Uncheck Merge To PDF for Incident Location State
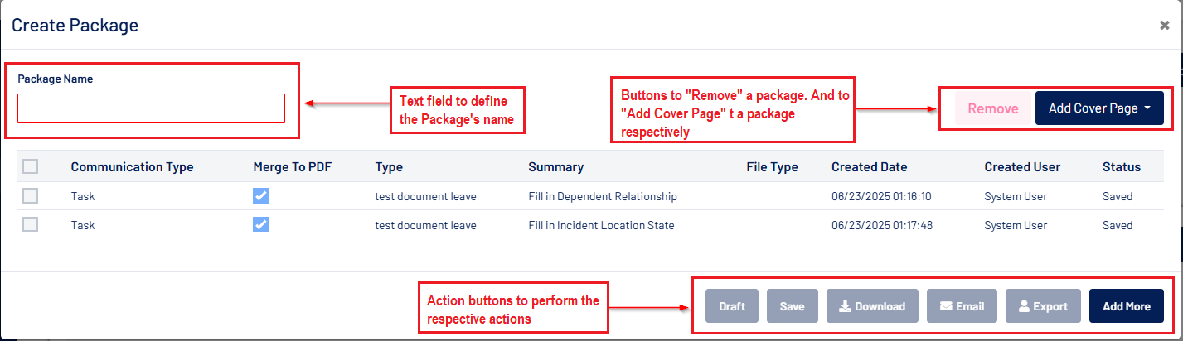1183x341 pixels. [260, 225]
